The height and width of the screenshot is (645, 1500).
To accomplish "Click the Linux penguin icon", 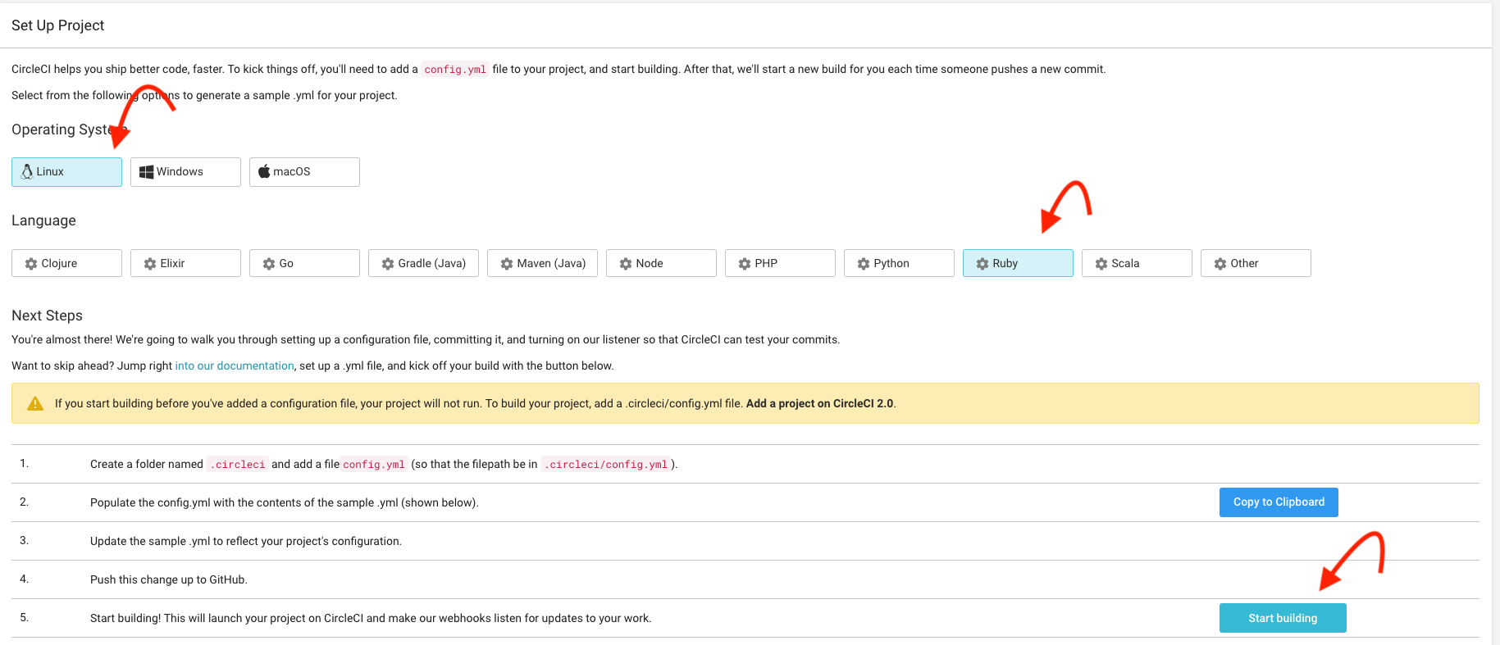I will (x=27, y=171).
